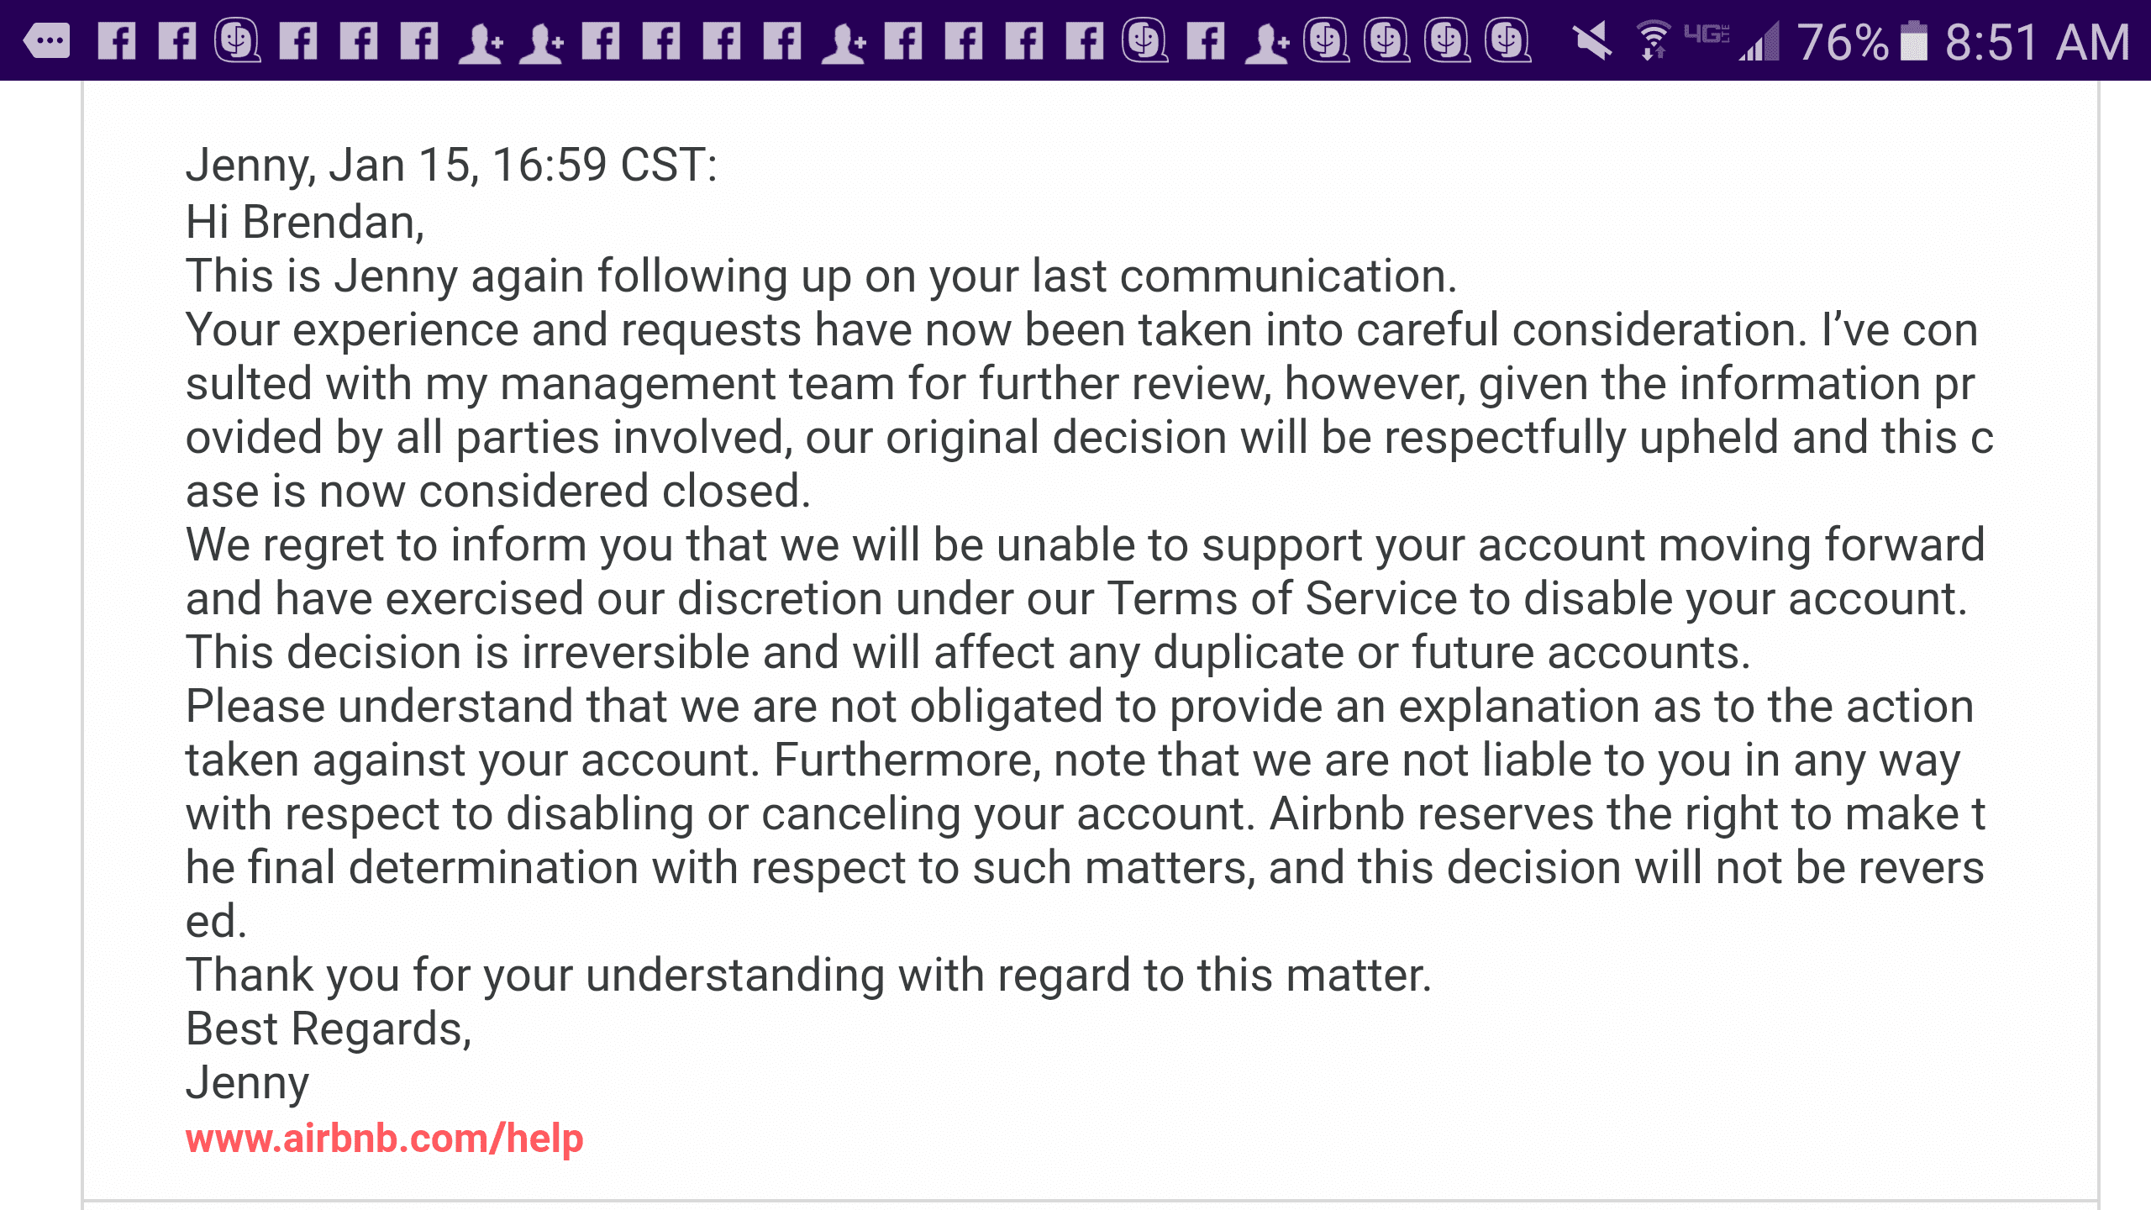This screenshot has width=2151, height=1210.
Task: Tap the Jenny signature above the link
Action: tap(247, 1083)
